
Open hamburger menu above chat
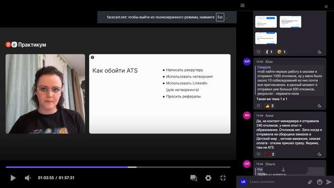click(x=242, y=5)
